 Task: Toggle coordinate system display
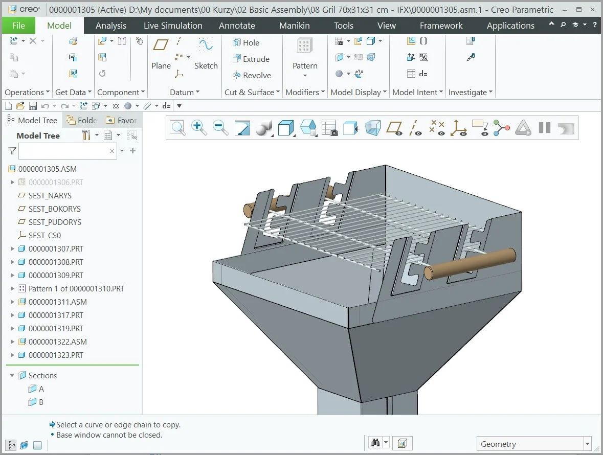coord(459,128)
